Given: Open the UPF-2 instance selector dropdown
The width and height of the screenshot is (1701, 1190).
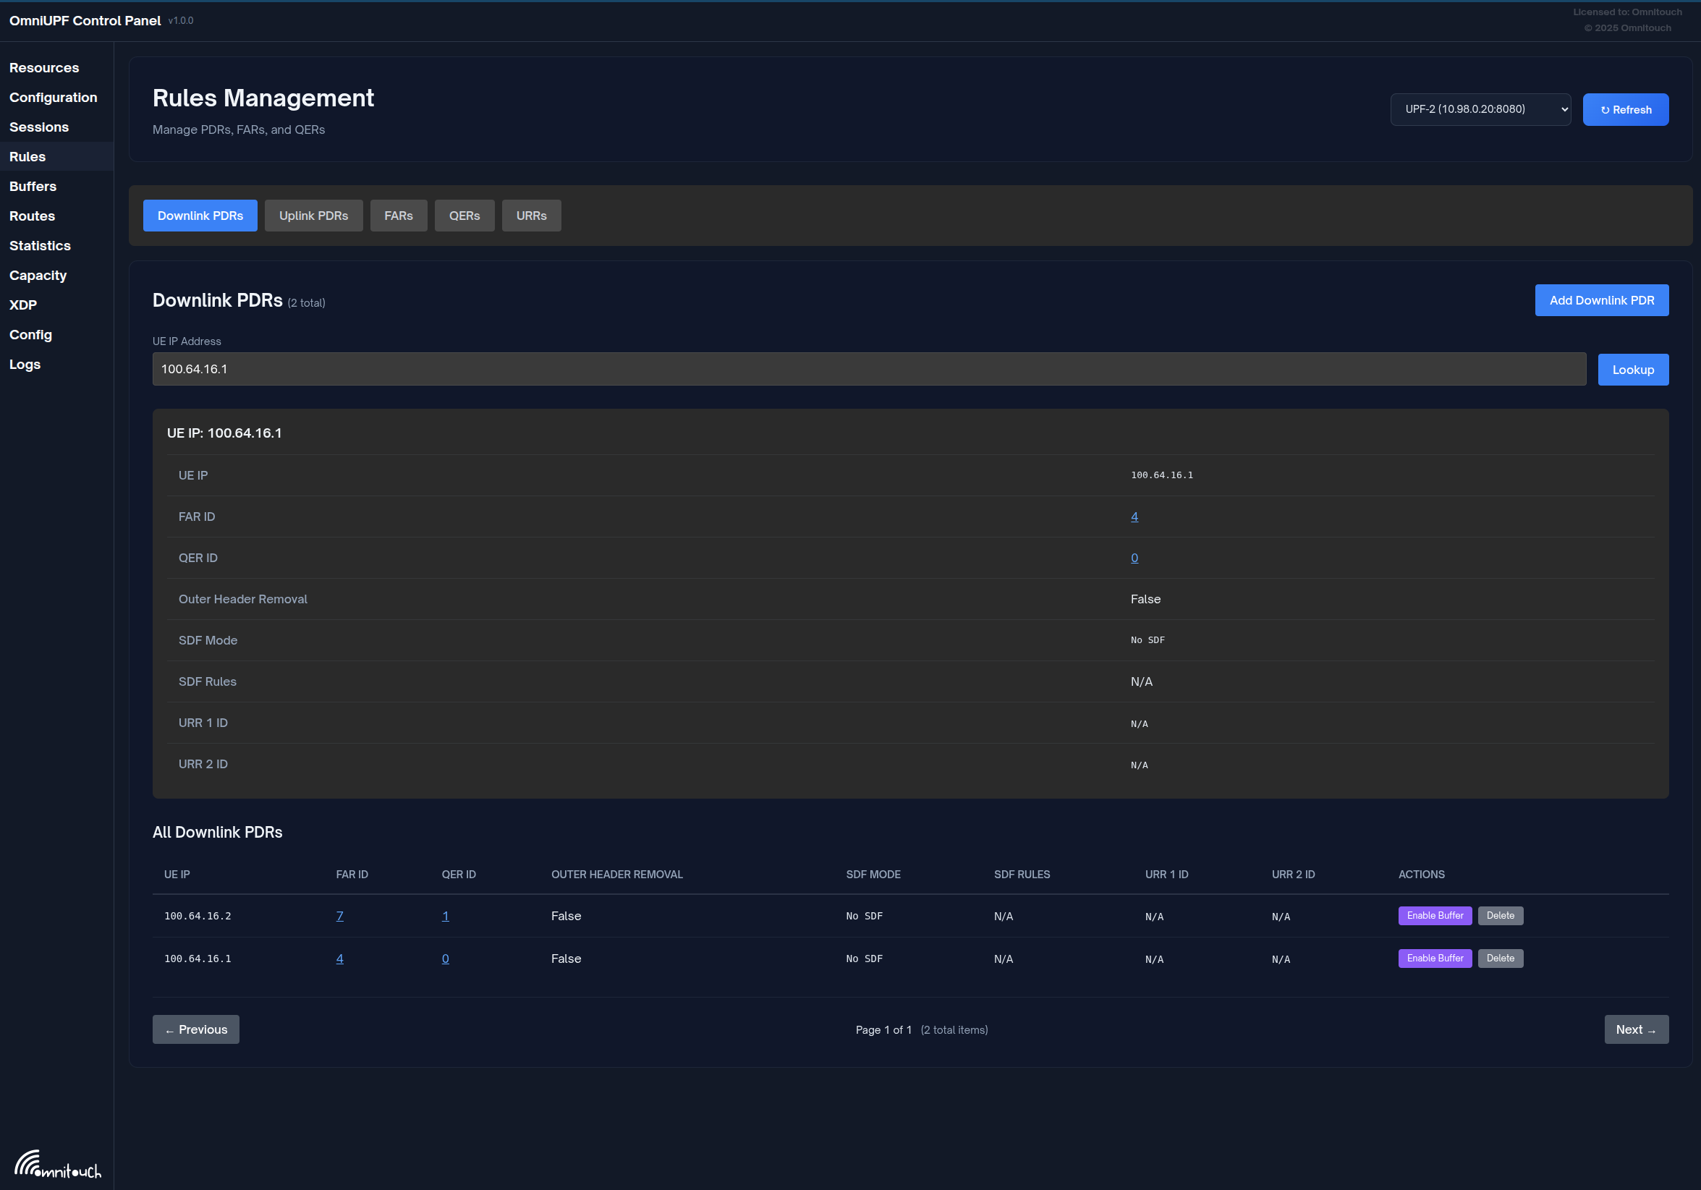Looking at the screenshot, I should [1480, 109].
